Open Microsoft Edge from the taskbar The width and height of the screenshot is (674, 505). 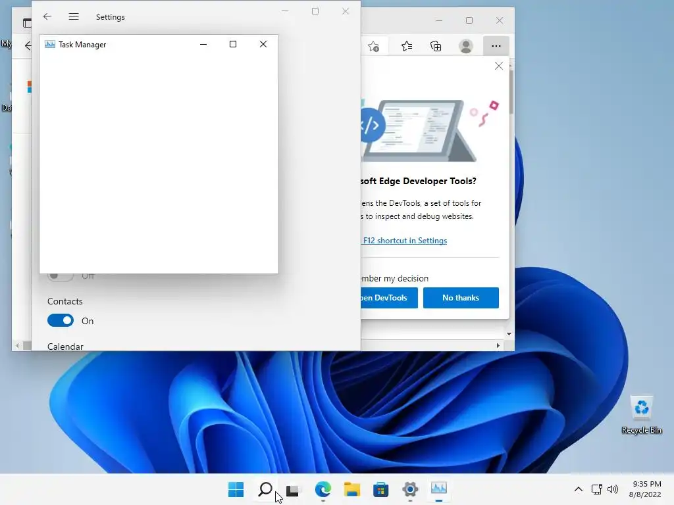pos(323,489)
